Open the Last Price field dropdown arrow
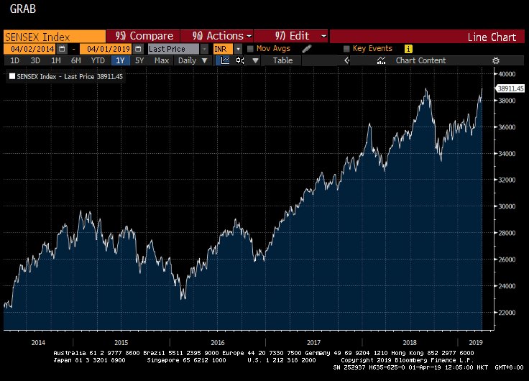The width and height of the screenshot is (529, 381). 204,49
